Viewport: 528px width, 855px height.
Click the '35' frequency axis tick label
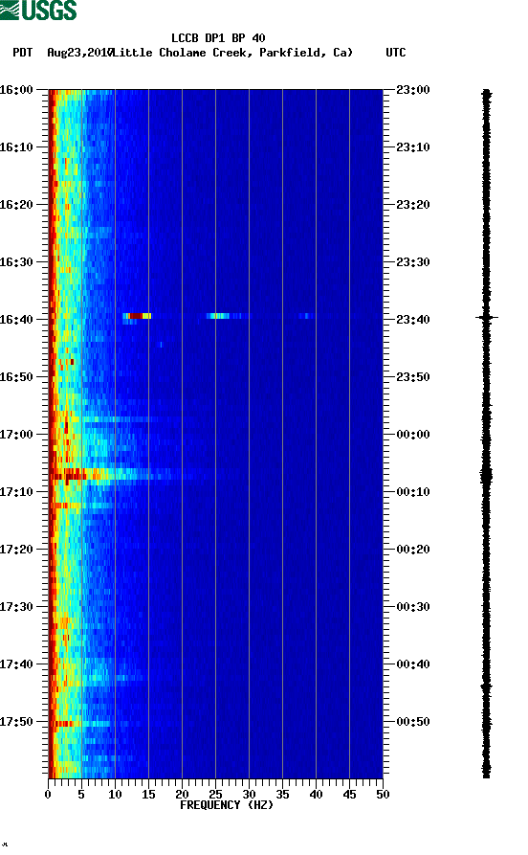[282, 795]
